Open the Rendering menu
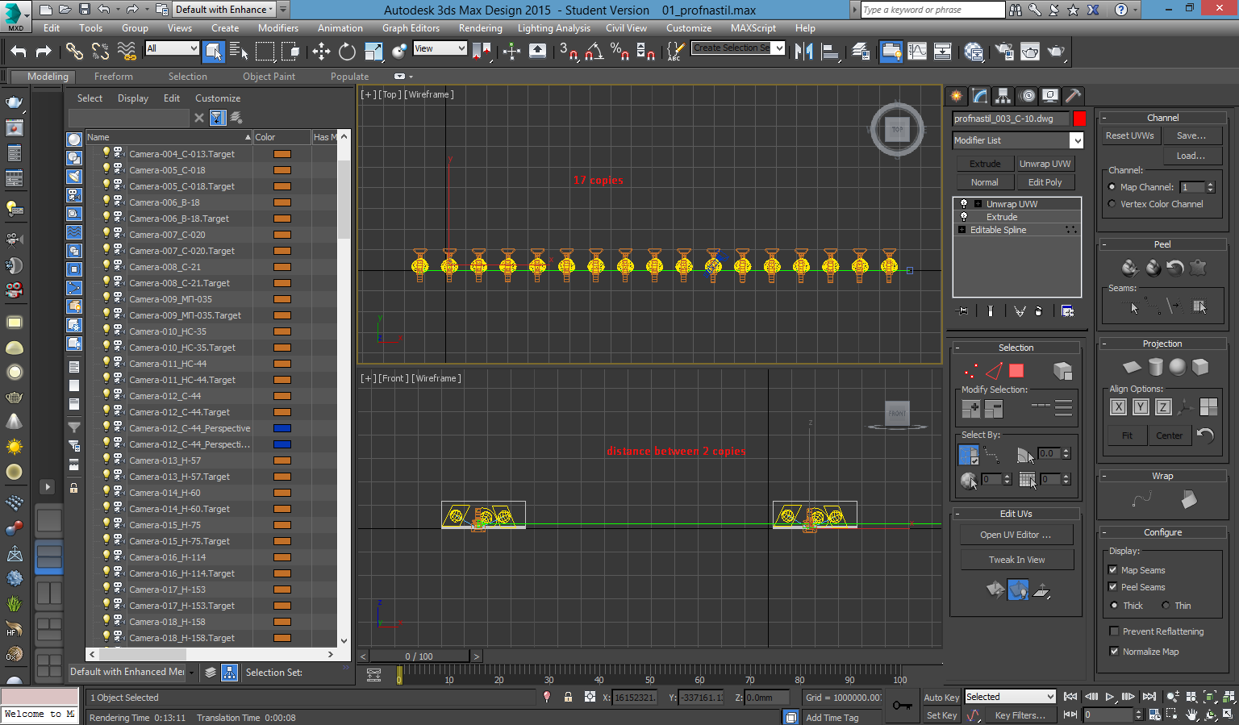Screen dimensions: 1239x725 point(480,28)
